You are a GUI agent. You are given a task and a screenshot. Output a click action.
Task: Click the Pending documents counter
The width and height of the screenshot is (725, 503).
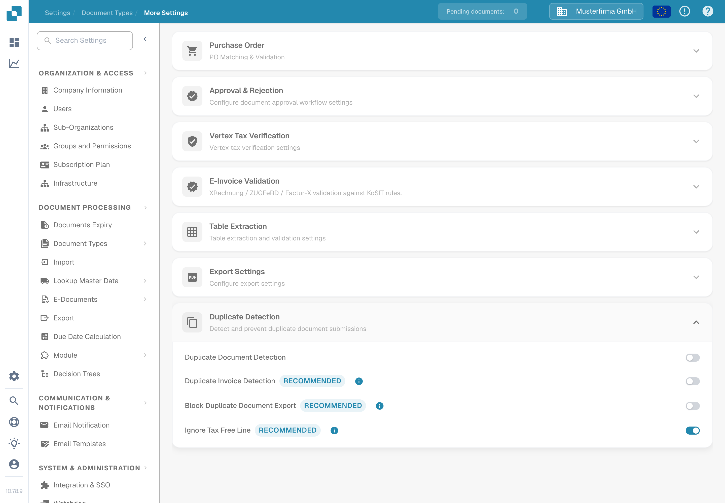pos(482,11)
